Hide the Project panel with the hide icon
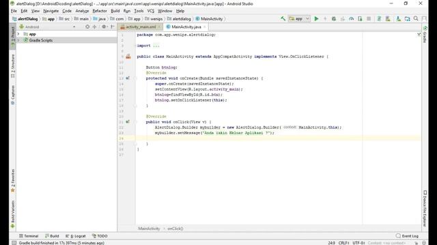This screenshot has height=245, width=437. (113, 27)
